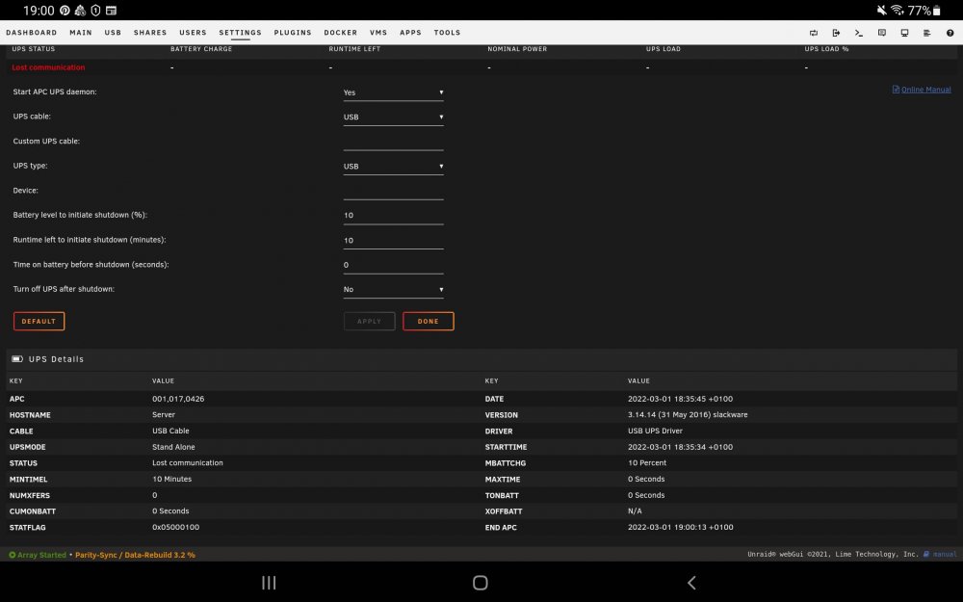Click the STARTTIME timestamp value

(680, 447)
